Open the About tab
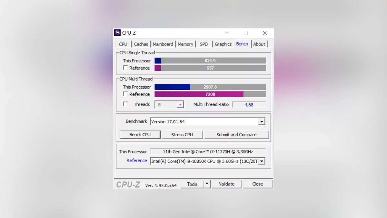This screenshot has height=218, width=387. click(259, 44)
